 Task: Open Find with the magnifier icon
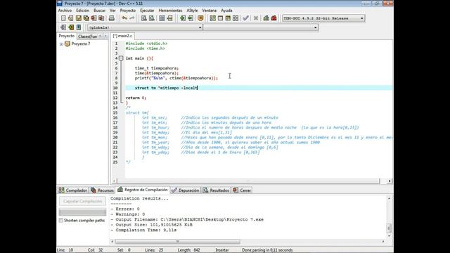(144, 18)
